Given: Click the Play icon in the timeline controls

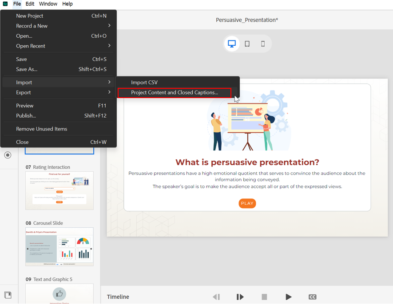Looking at the screenshot, I should 289,297.
